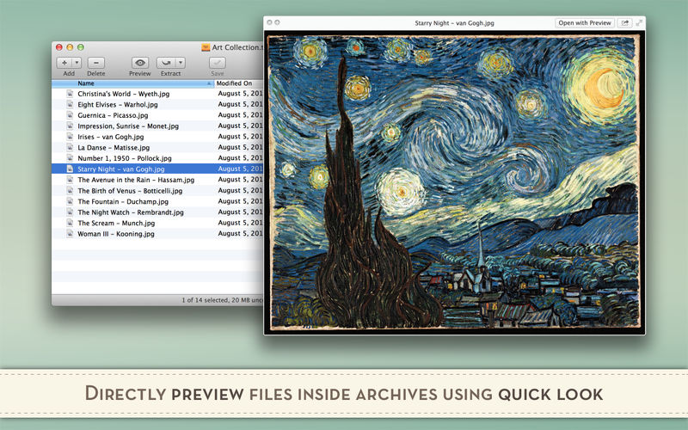
Task: Click file icon beside Christina's World - Wyeth.jpg
Action: (70, 94)
